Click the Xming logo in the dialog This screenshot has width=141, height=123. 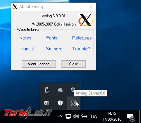tap(85, 20)
